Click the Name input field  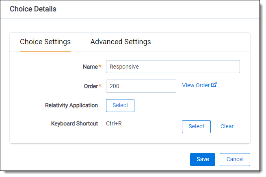click(x=173, y=67)
